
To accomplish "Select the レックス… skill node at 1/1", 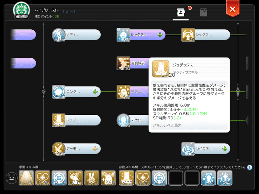I will (206, 35).
